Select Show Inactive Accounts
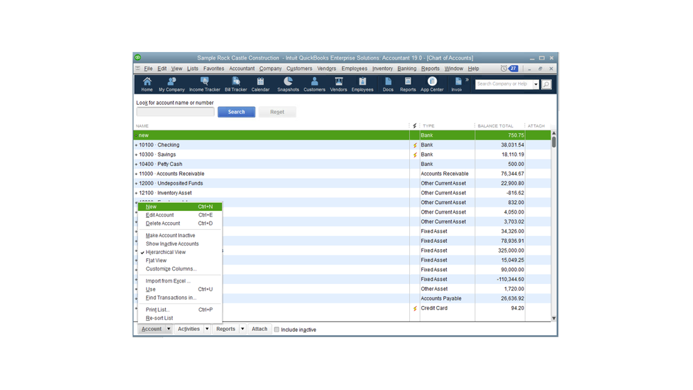693x390 pixels. pos(172,244)
